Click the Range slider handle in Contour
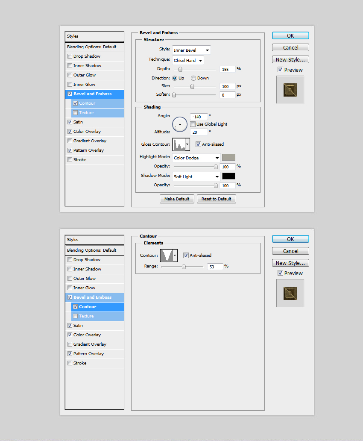363x441 pixels. tap(184, 267)
